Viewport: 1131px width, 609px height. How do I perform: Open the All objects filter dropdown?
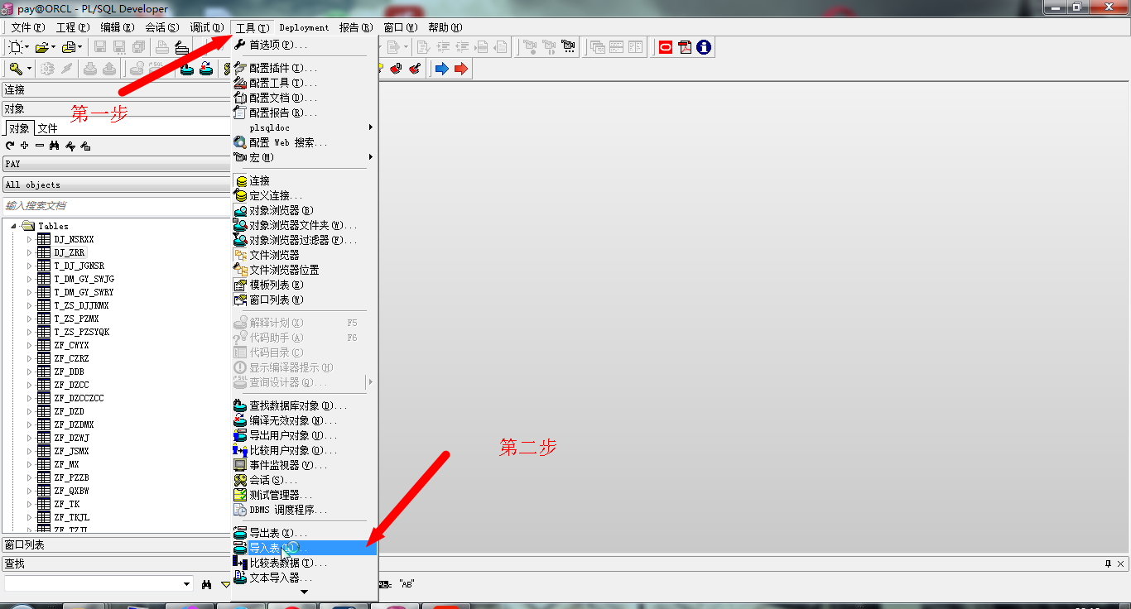116,185
